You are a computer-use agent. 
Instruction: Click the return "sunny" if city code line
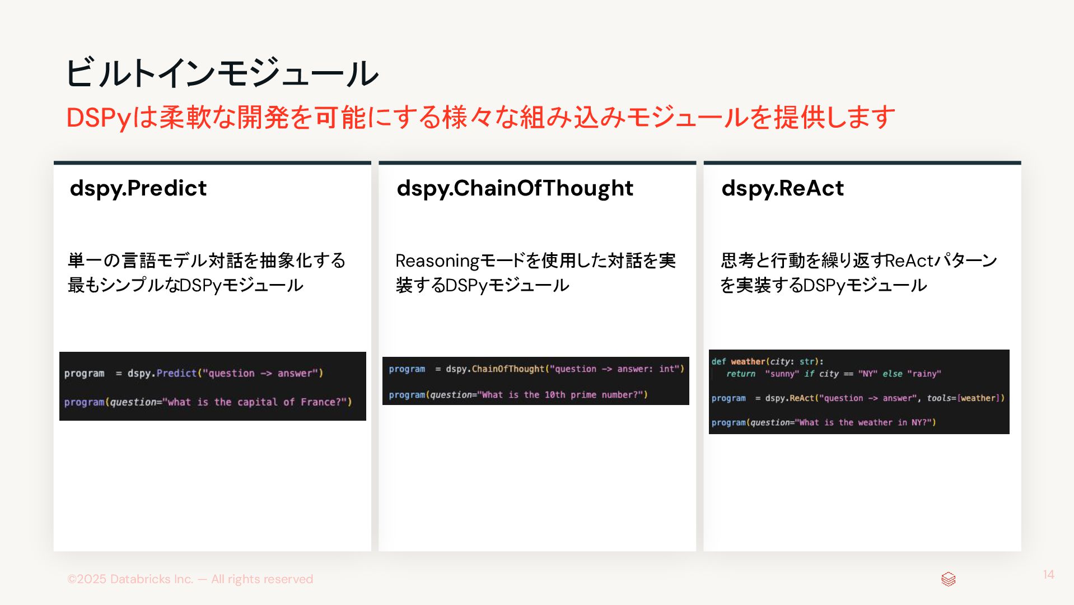click(833, 374)
